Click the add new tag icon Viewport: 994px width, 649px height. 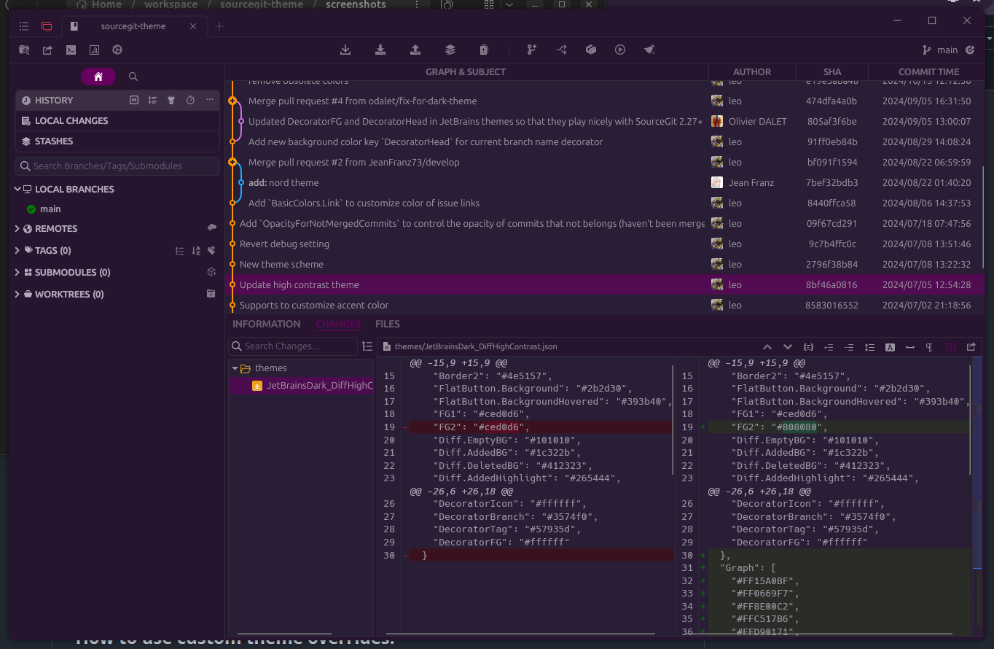211,251
